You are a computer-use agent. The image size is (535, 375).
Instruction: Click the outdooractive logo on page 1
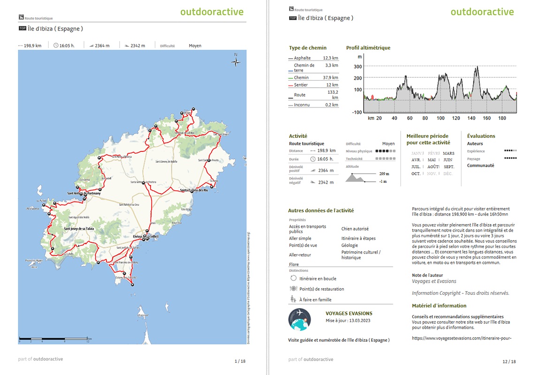(212, 12)
